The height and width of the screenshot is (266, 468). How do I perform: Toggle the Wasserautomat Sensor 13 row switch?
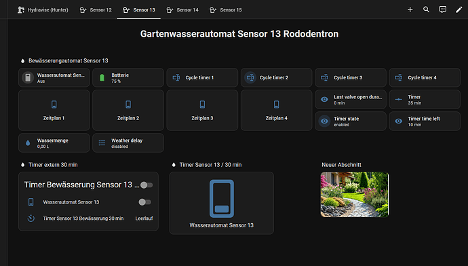pyautogui.click(x=144, y=202)
